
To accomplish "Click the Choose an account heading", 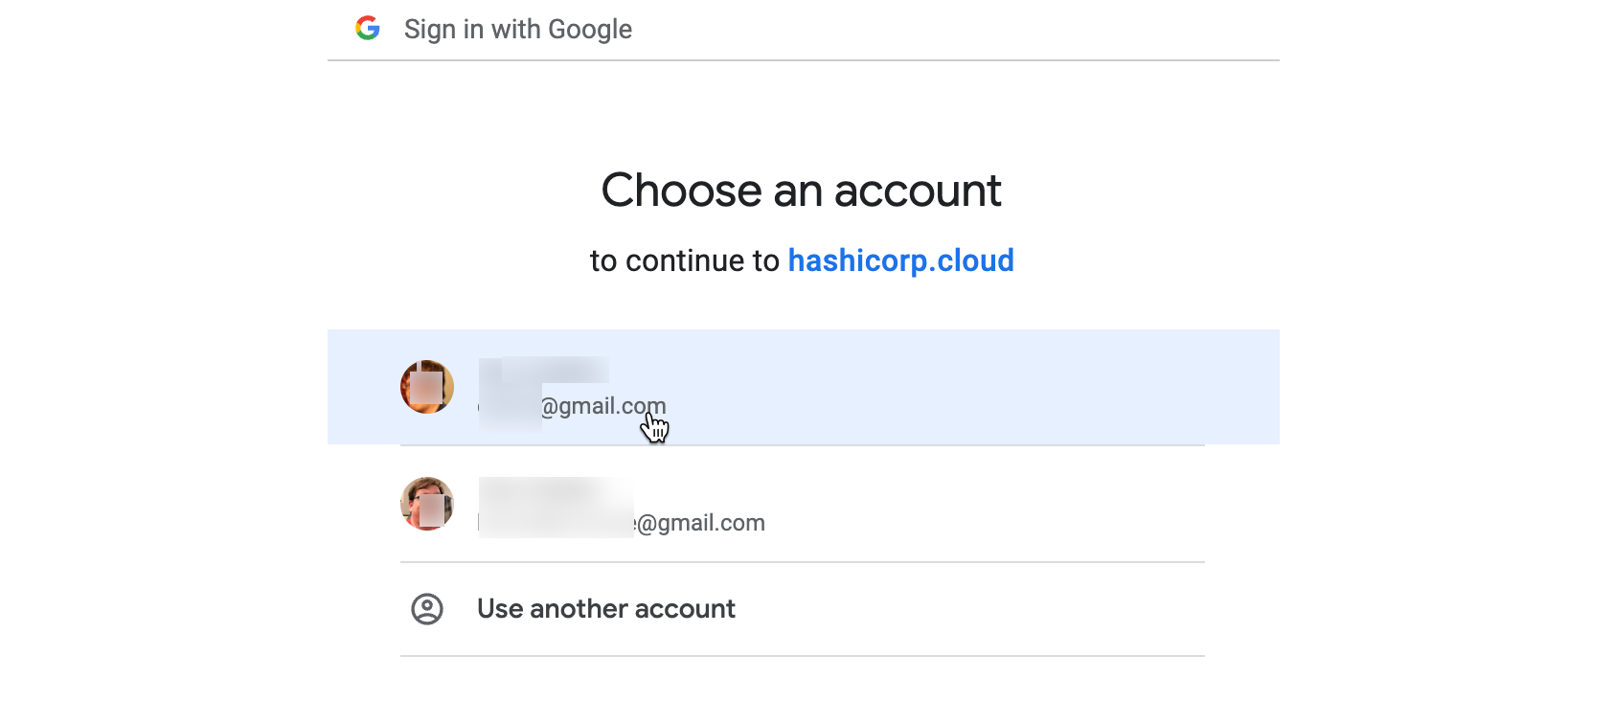I will (802, 191).
